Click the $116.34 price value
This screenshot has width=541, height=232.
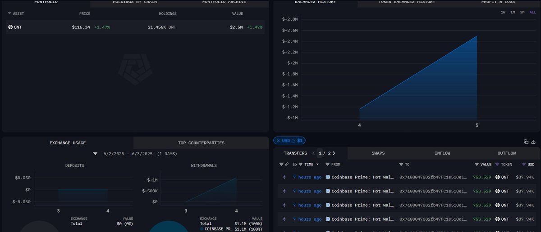click(81, 27)
